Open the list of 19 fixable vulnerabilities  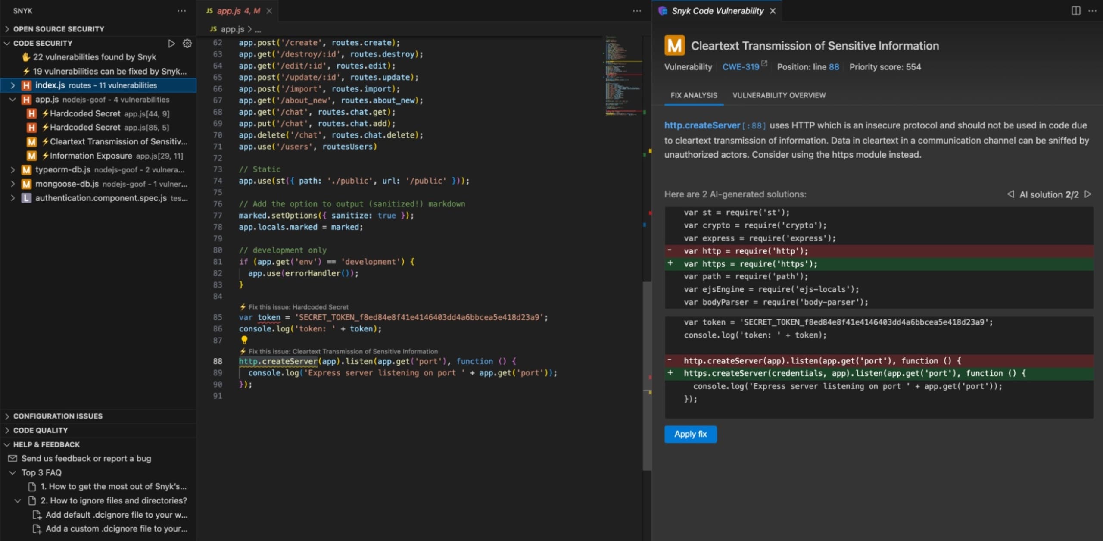click(106, 71)
